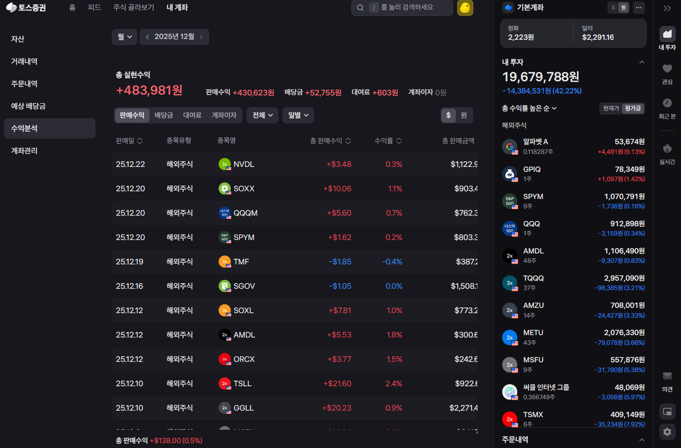The image size is (681, 448).
Task: Open the MSFU holding row
Action: (573, 365)
